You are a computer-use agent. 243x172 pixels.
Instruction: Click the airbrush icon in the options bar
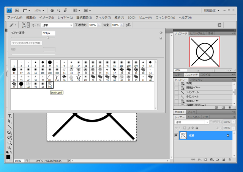[128, 25]
